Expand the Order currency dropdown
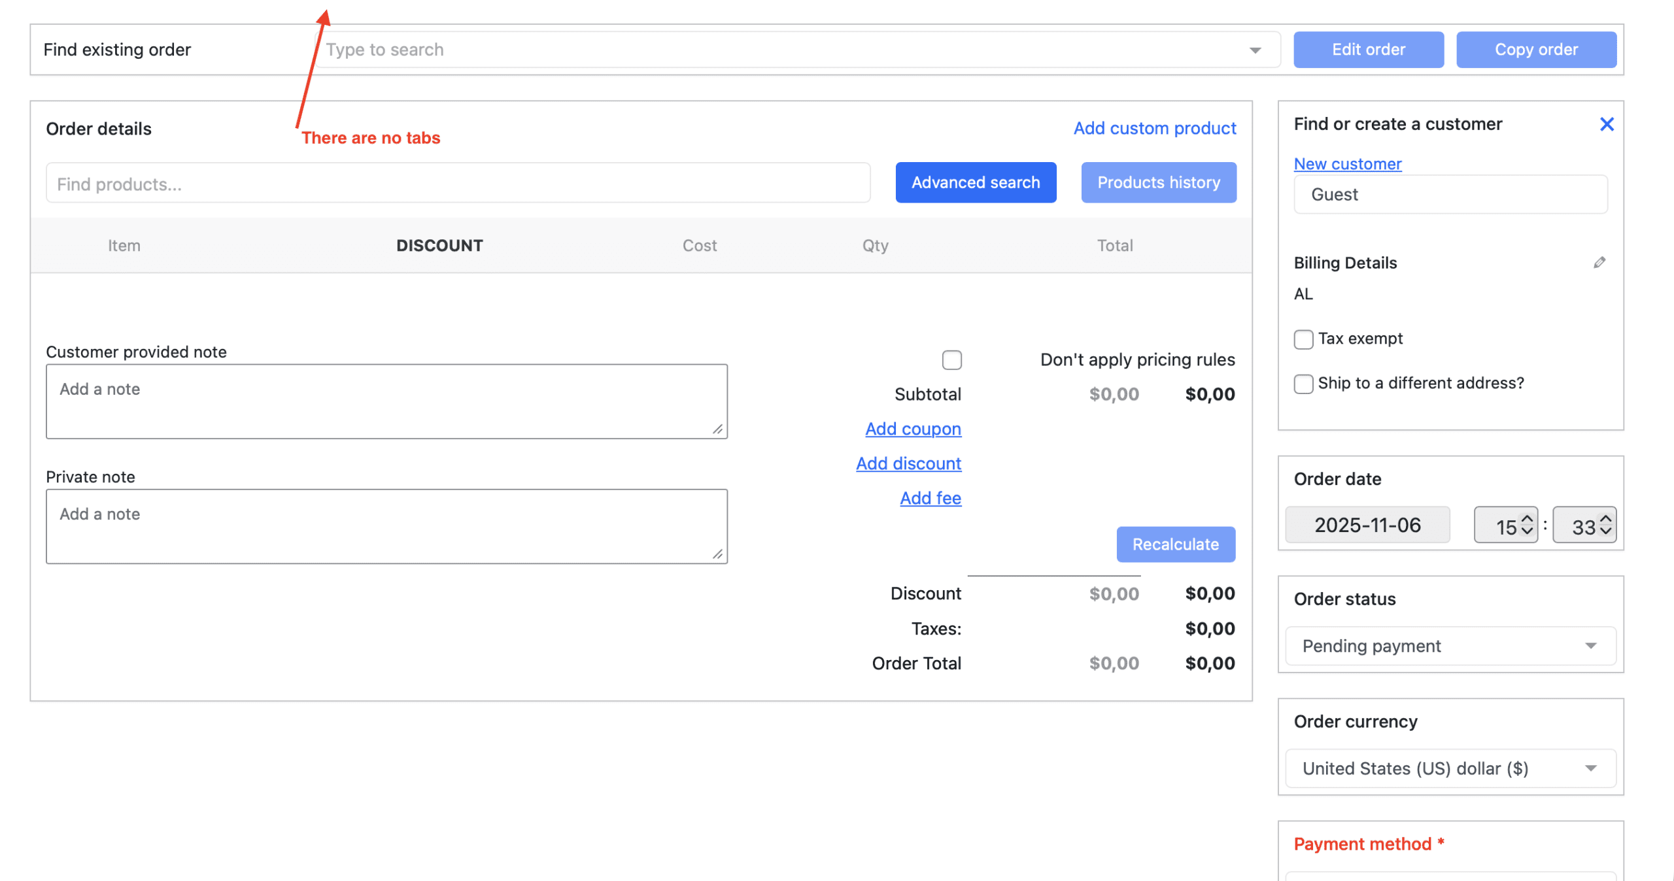Screen dimensions: 1674x881 pyautogui.click(x=1450, y=769)
